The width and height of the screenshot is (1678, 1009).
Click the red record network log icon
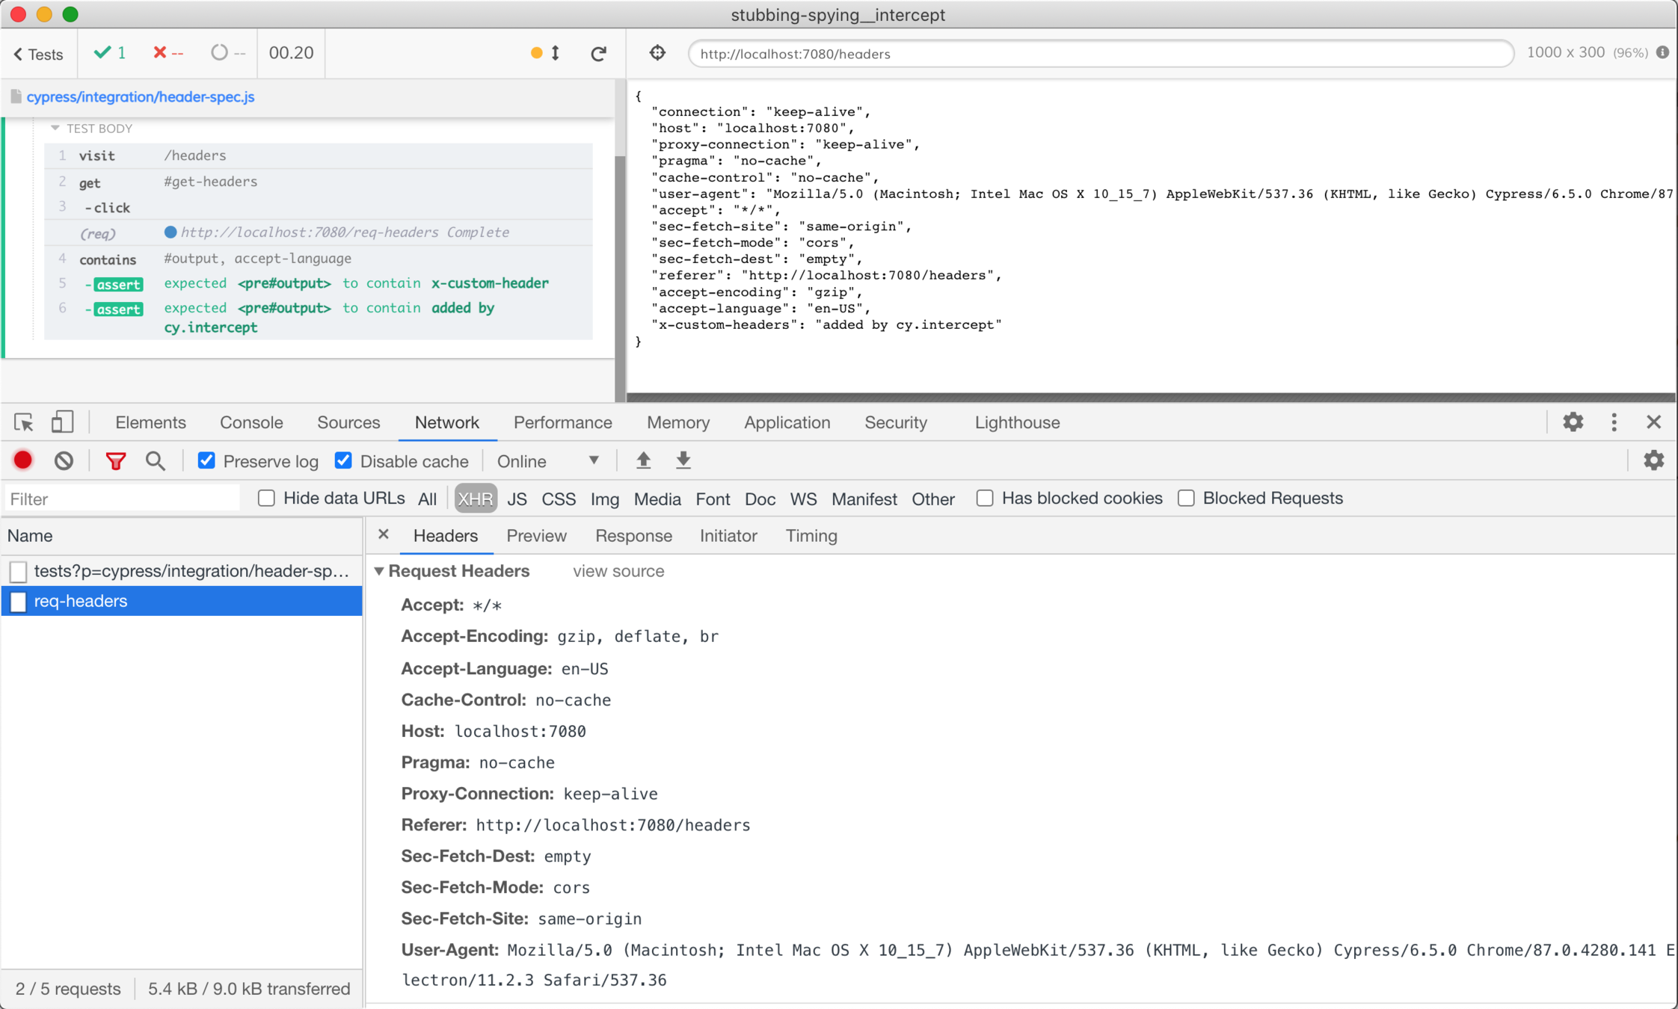(22, 460)
